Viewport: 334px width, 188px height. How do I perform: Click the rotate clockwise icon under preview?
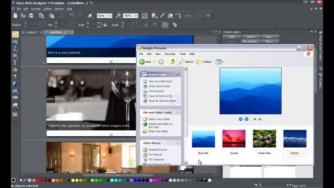255,119
